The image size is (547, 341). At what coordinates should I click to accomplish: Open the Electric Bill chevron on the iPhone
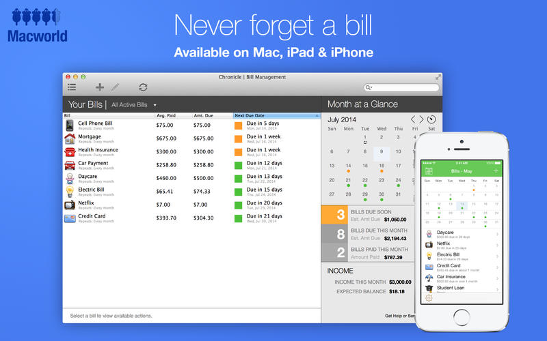click(x=497, y=256)
